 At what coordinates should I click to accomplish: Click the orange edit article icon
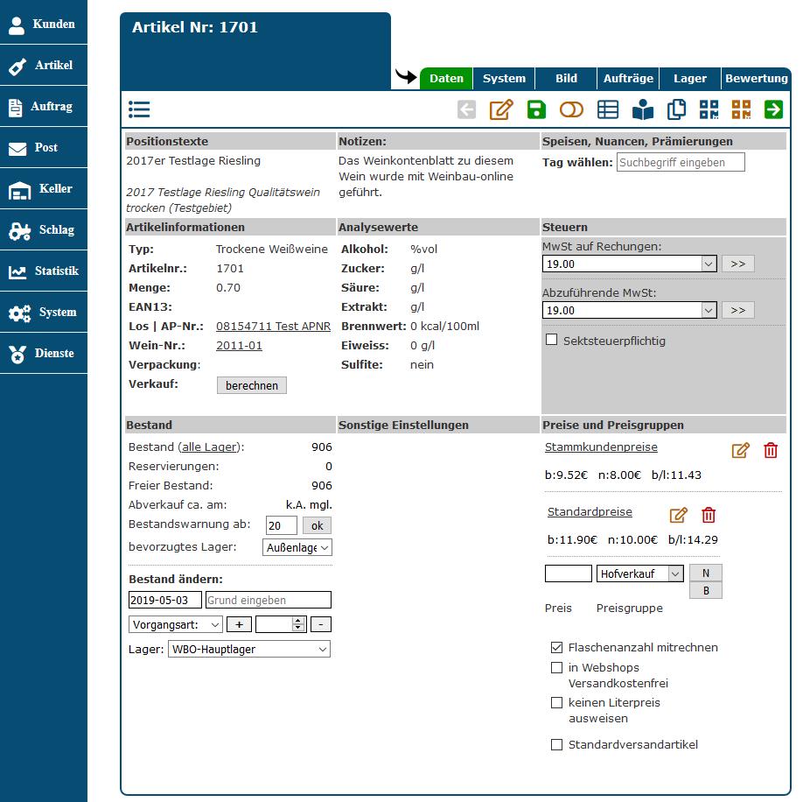click(500, 109)
